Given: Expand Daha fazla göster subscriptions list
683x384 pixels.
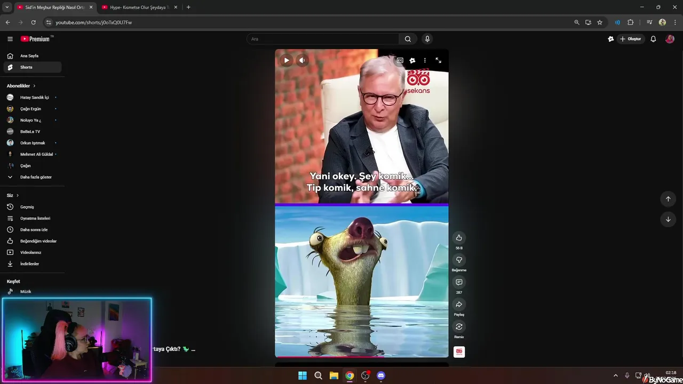Looking at the screenshot, I should coord(33,177).
